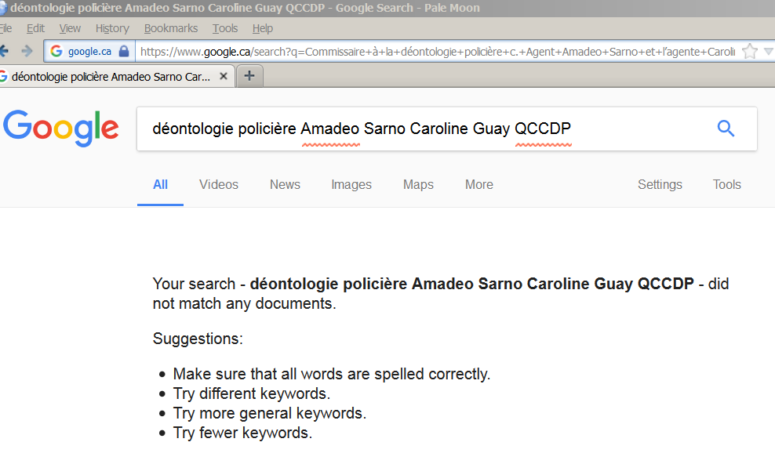Image resolution: width=775 pixels, height=464 pixels.
Task: Open a new tab with plus button
Action: tap(249, 76)
